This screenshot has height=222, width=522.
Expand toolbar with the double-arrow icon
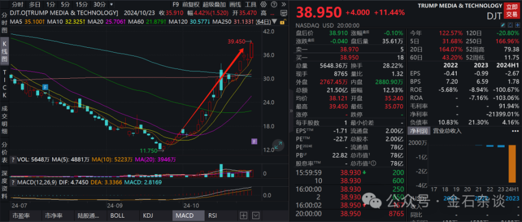283,5
